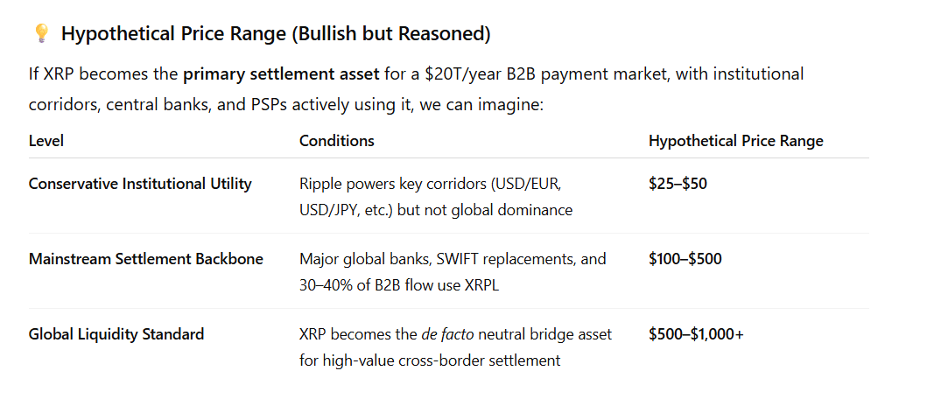Screen dimensions: 941x406
Task: Click the Level column header
Action: click(46, 141)
